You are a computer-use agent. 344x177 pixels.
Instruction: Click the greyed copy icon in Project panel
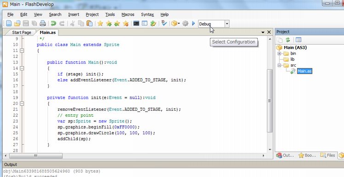coord(280,40)
